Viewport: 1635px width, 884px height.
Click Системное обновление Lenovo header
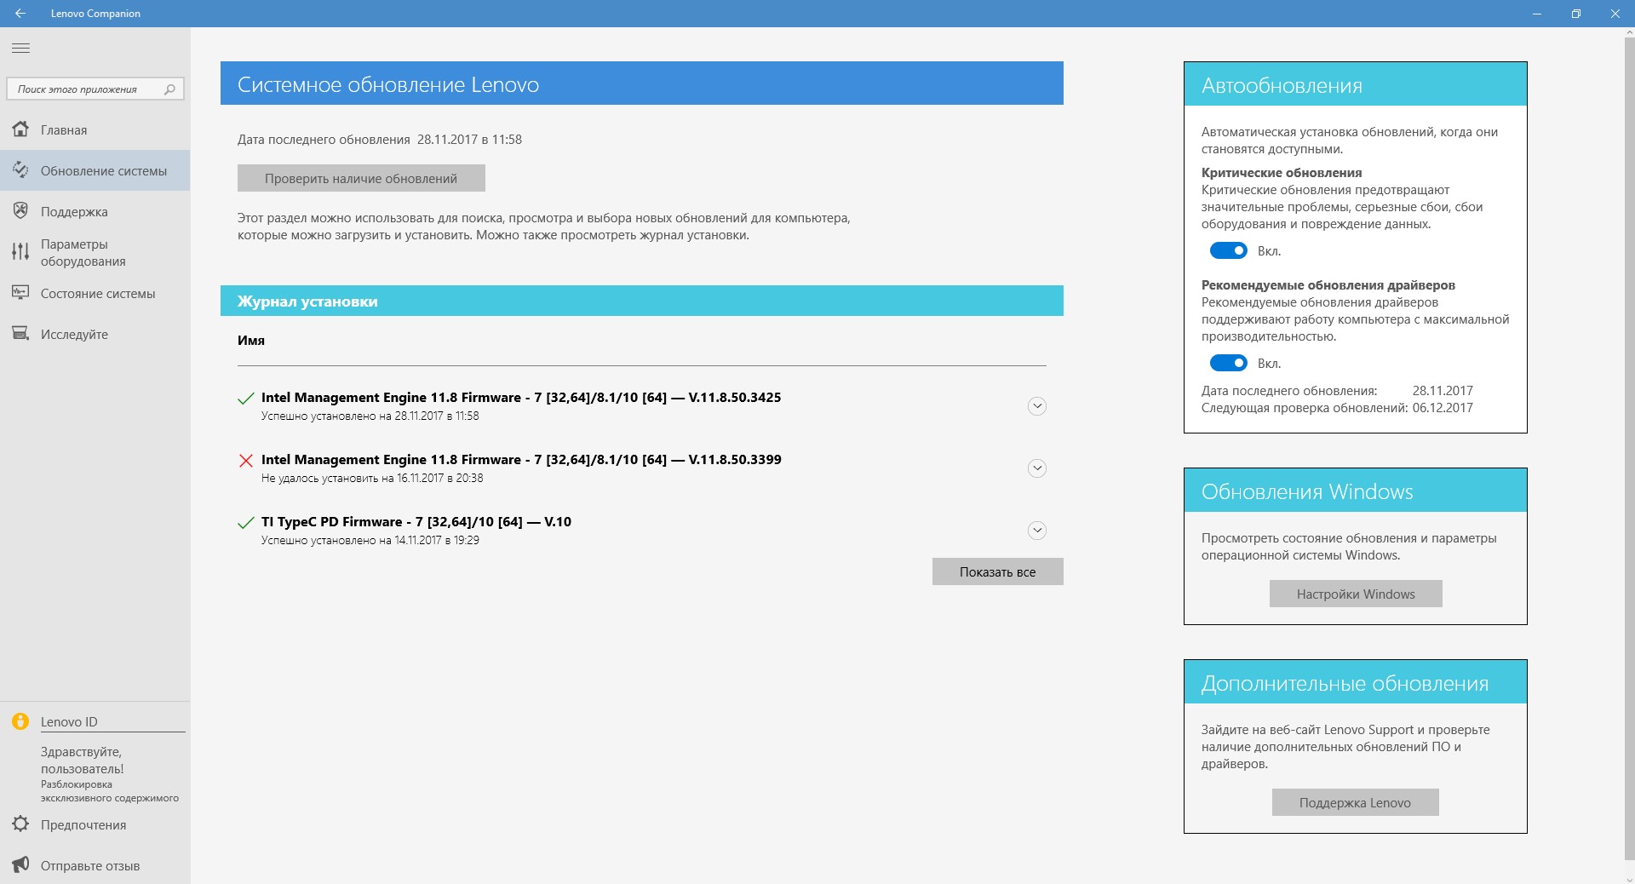(642, 83)
